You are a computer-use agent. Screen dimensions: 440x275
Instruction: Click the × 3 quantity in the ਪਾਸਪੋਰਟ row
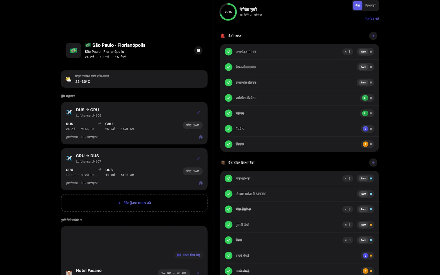(348, 52)
